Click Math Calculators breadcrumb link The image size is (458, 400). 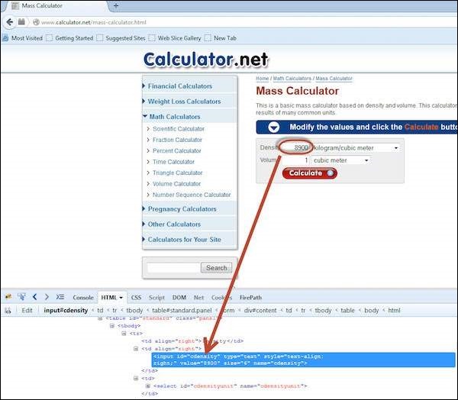(292, 79)
